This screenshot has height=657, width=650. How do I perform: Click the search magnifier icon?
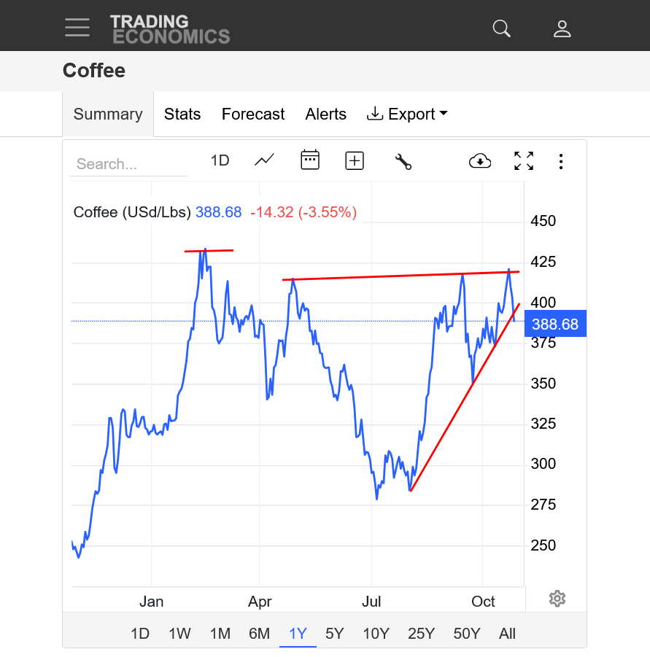[x=502, y=28]
